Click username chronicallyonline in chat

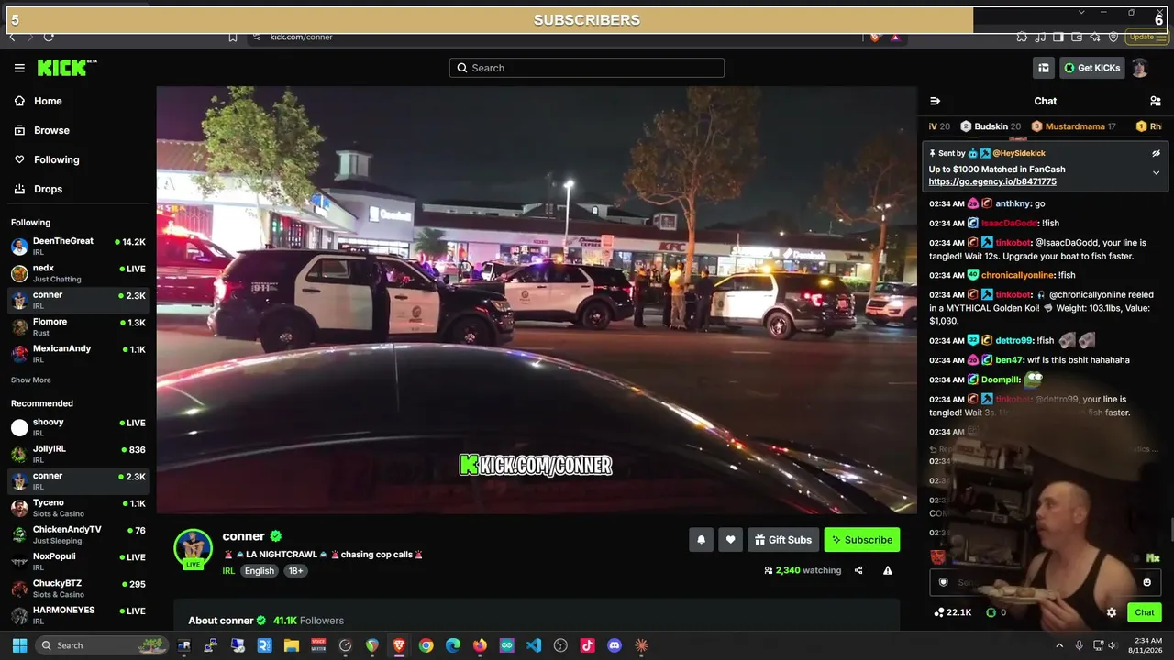tap(1015, 275)
